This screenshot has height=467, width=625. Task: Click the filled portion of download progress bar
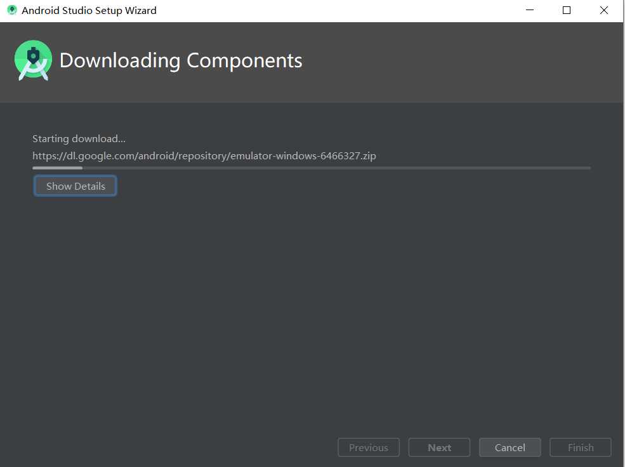tap(57, 168)
